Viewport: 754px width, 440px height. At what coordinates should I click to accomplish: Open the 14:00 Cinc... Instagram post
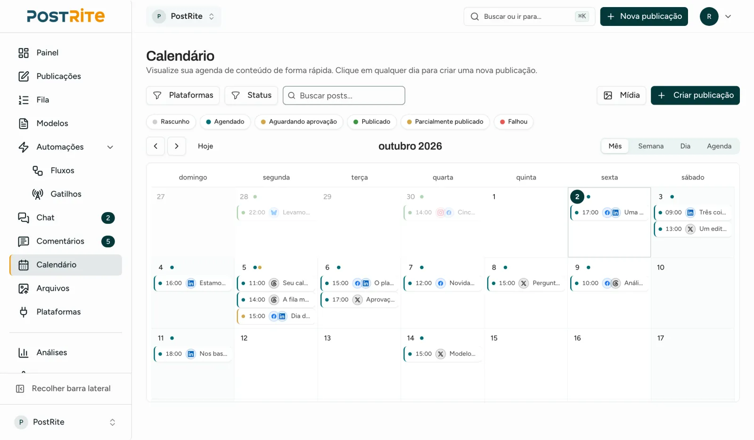click(443, 212)
